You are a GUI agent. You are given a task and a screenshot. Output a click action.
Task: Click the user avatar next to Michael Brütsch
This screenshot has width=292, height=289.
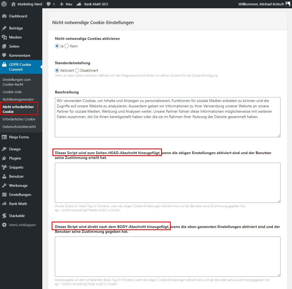(288, 4)
